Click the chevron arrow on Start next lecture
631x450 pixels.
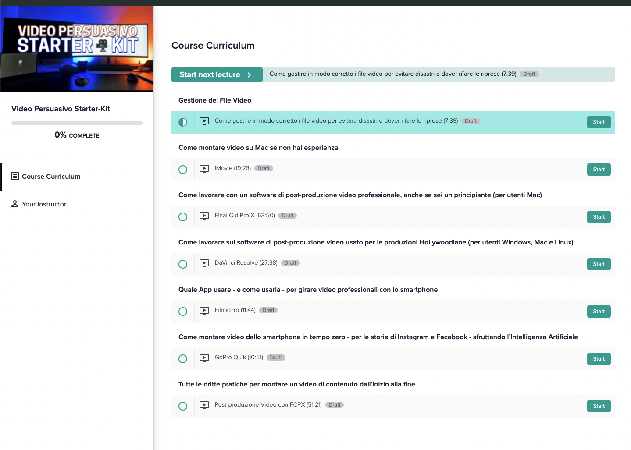point(249,75)
